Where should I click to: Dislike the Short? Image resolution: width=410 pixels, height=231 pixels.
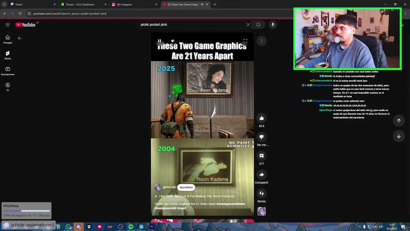click(261, 137)
